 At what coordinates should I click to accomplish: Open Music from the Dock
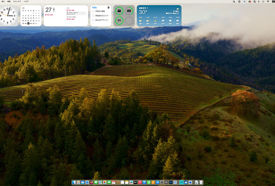(140, 183)
